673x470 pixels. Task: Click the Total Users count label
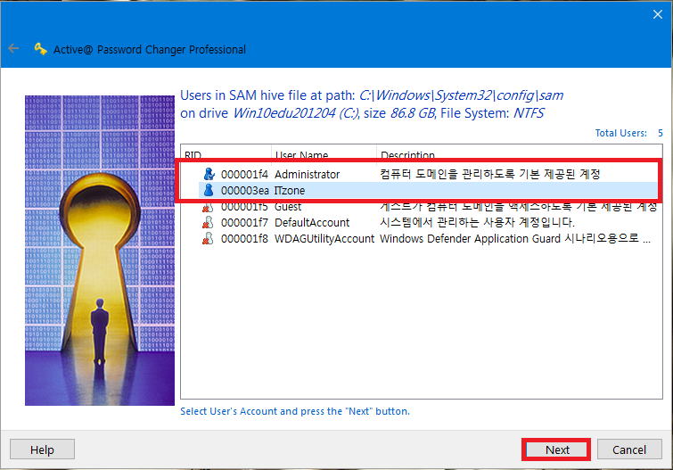628,133
